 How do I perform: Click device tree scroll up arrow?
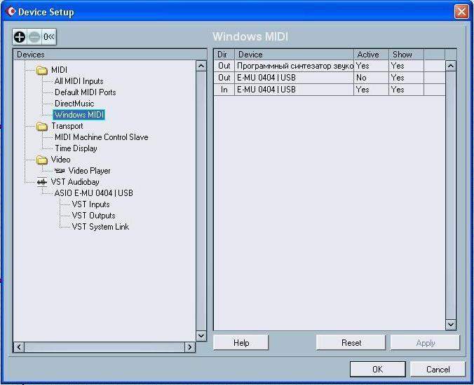(201, 66)
